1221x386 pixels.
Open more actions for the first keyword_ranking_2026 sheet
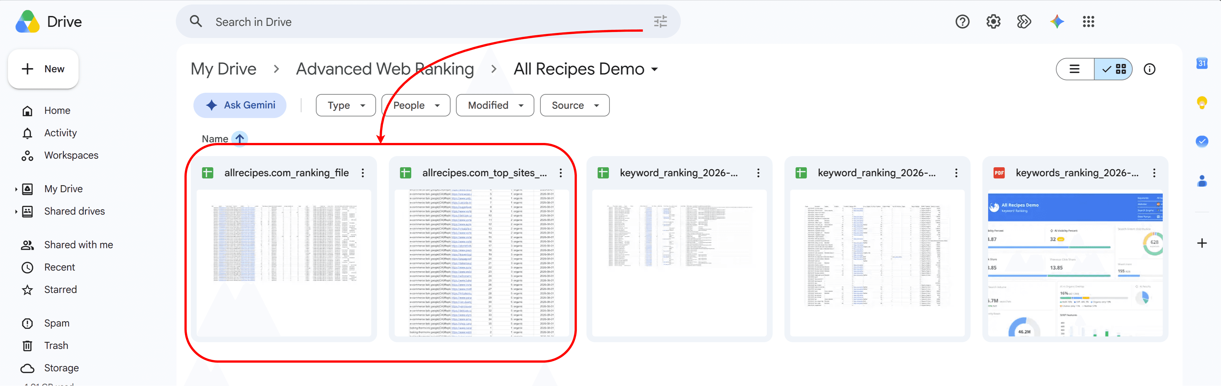pyautogui.click(x=758, y=173)
